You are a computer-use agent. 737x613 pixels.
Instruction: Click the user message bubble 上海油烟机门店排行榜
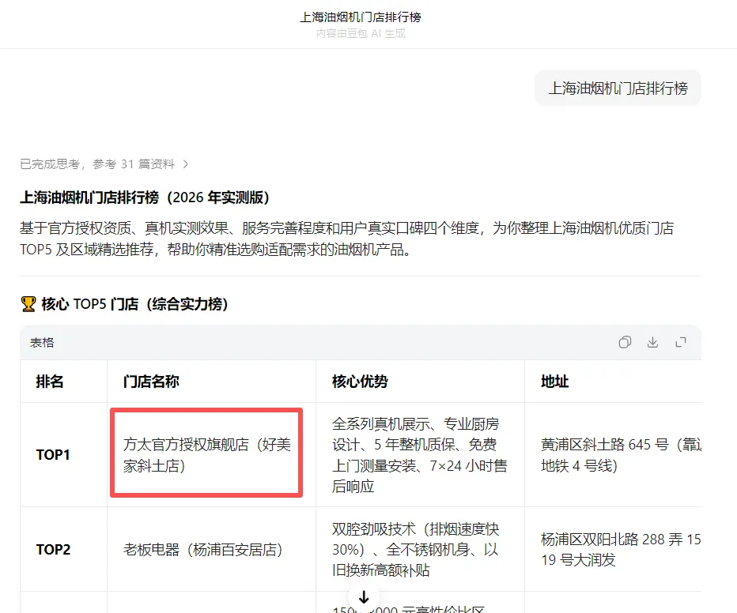coord(618,88)
